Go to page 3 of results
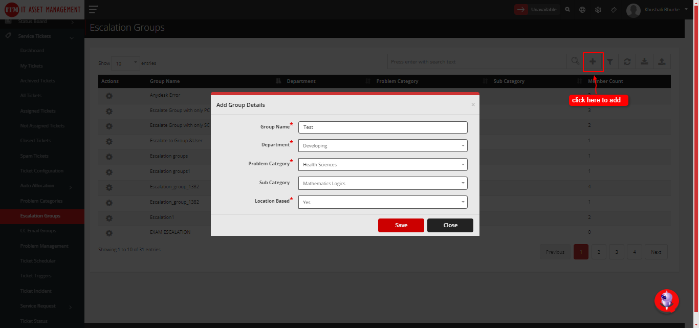699x328 pixels. tap(616, 251)
